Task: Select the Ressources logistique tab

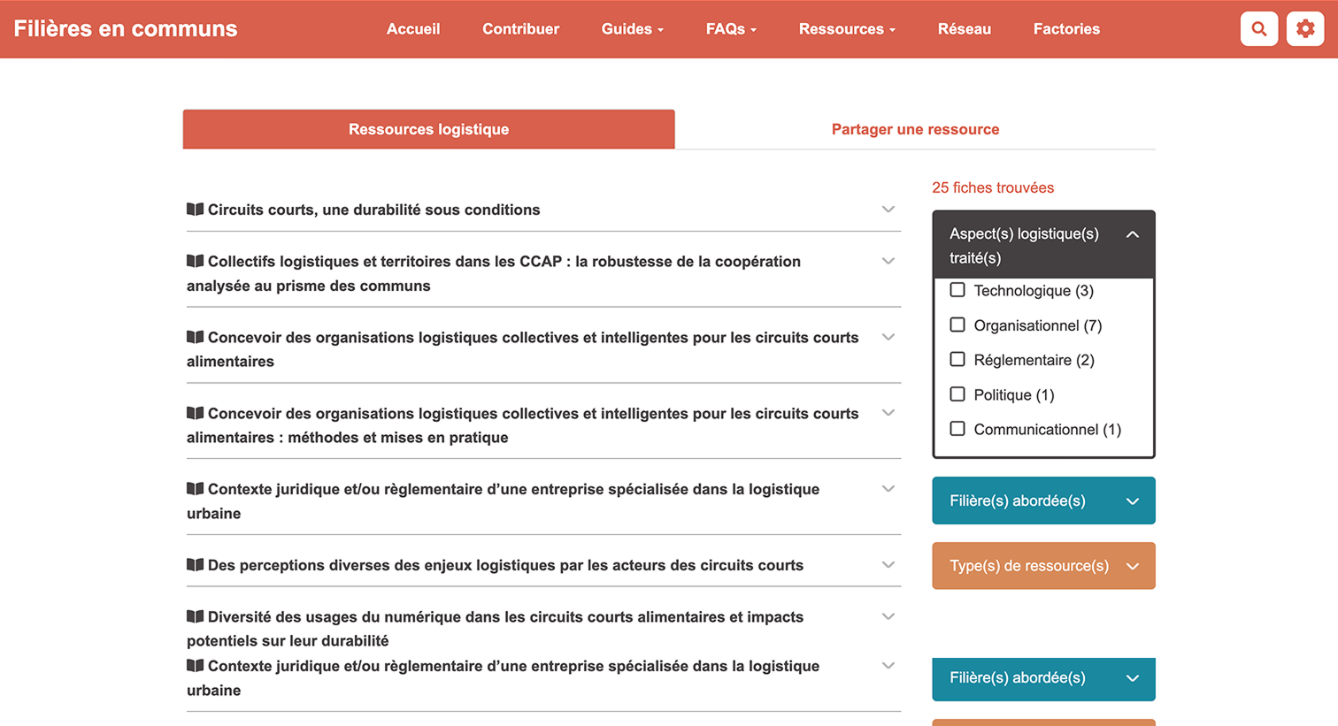Action: click(428, 129)
